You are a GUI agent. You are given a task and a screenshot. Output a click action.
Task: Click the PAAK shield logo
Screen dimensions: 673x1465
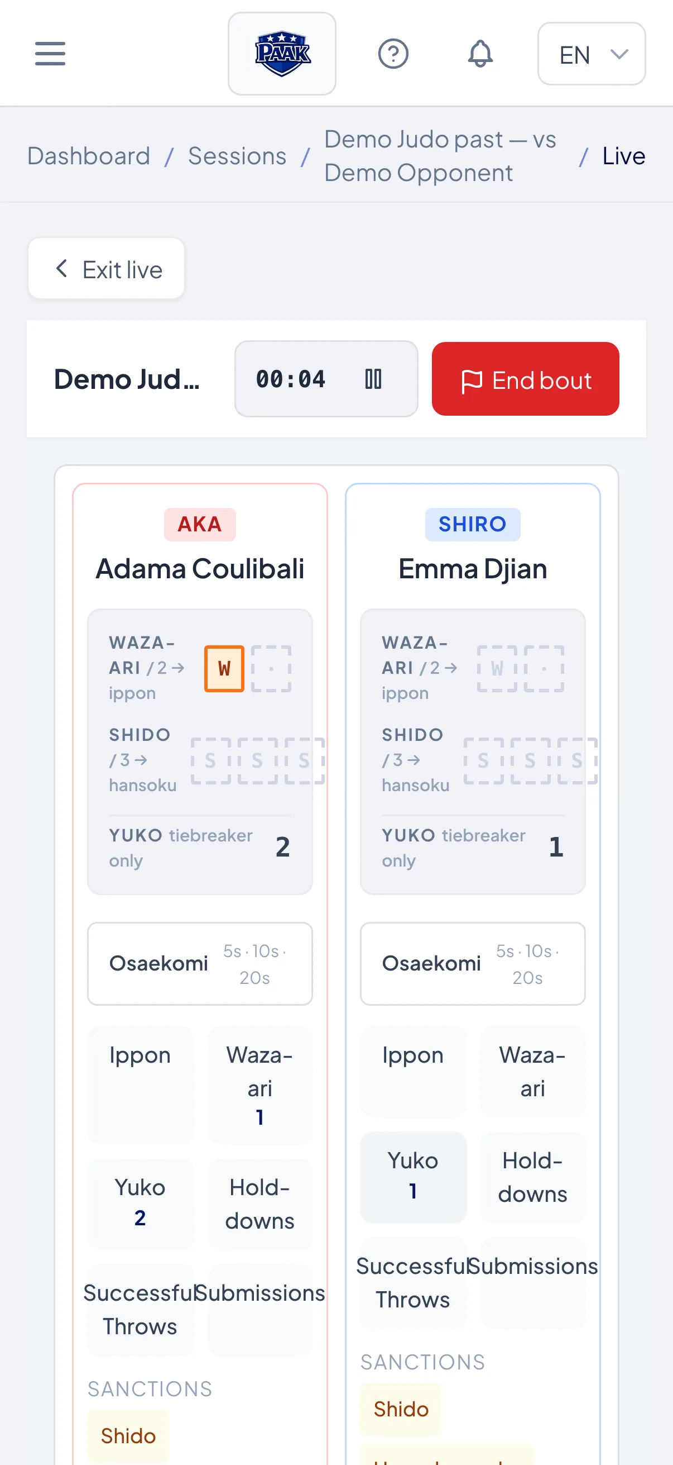282,54
